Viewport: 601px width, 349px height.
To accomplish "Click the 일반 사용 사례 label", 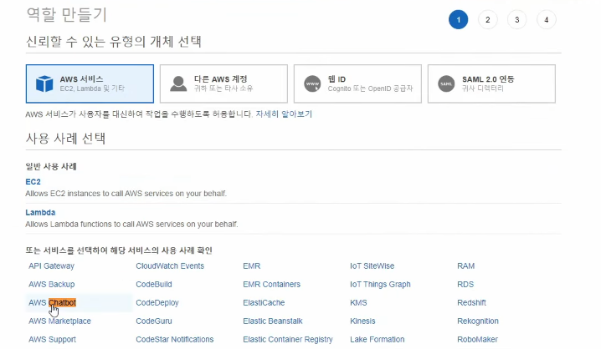I will tap(51, 167).
